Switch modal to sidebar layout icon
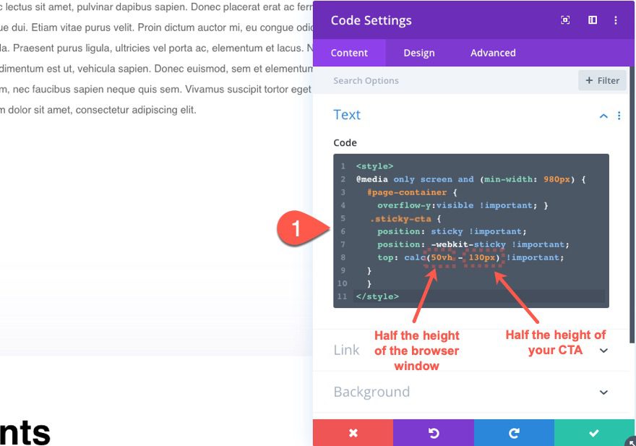This screenshot has width=636, height=446. [592, 20]
